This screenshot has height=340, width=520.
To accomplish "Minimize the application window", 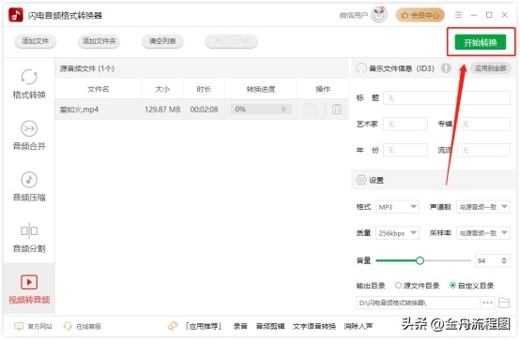I will [474, 15].
